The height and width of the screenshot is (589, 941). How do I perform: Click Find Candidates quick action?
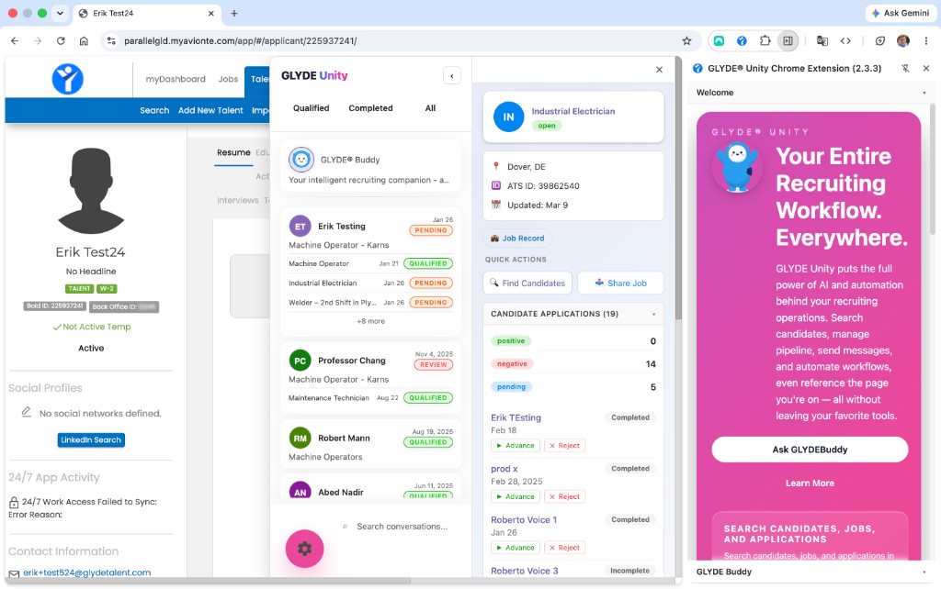click(x=527, y=283)
